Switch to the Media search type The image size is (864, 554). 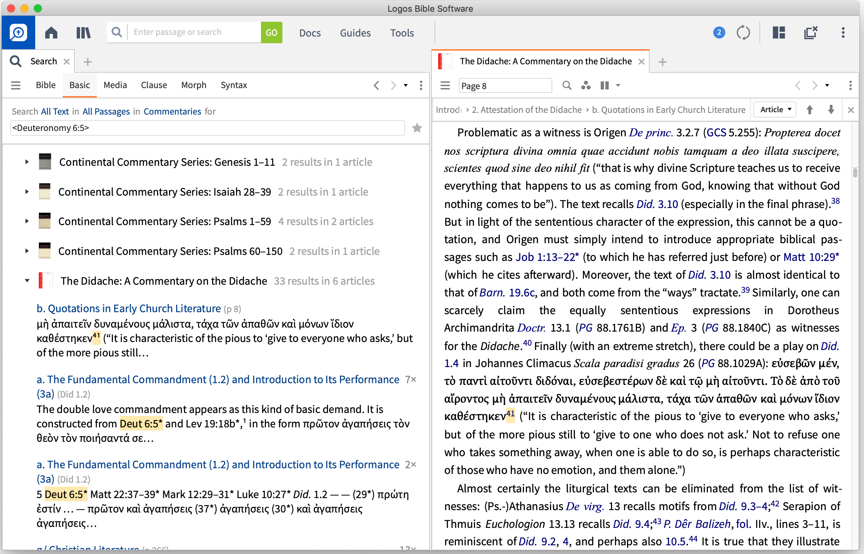tap(115, 85)
